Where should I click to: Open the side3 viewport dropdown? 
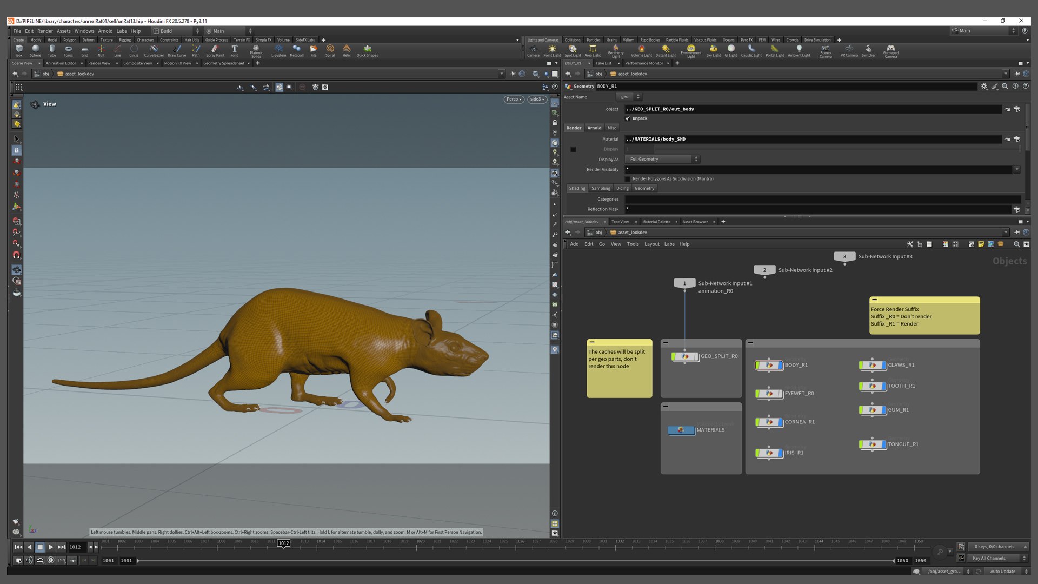click(x=537, y=99)
